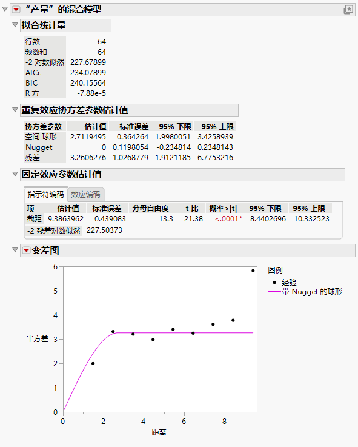This screenshot has width=358, height=447.
Task: Select the 截距 row label
Action: (x=35, y=219)
